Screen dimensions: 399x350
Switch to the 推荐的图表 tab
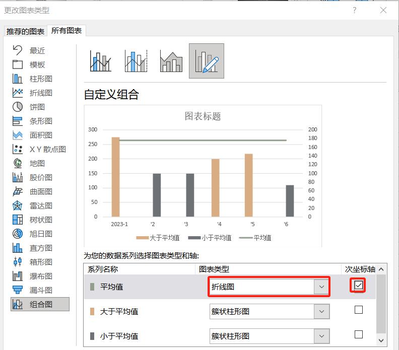pyautogui.click(x=25, y=31)
